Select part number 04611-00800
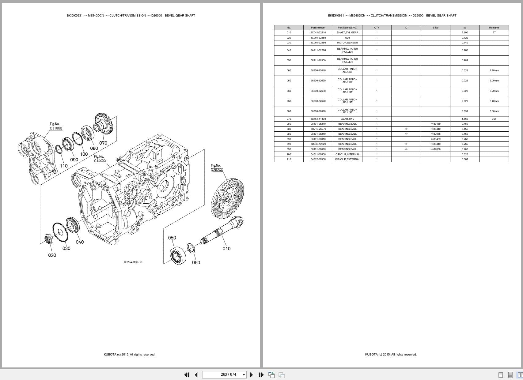This screenshot has height=380, width=523. coord(318,154)
